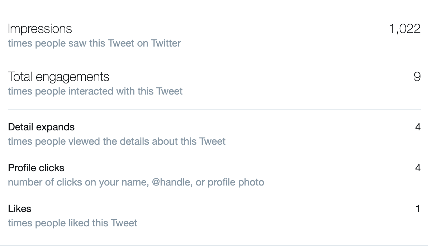Click the Detail expands label
The height and width of the screenshot is (250, 428).
pos(41,127)
